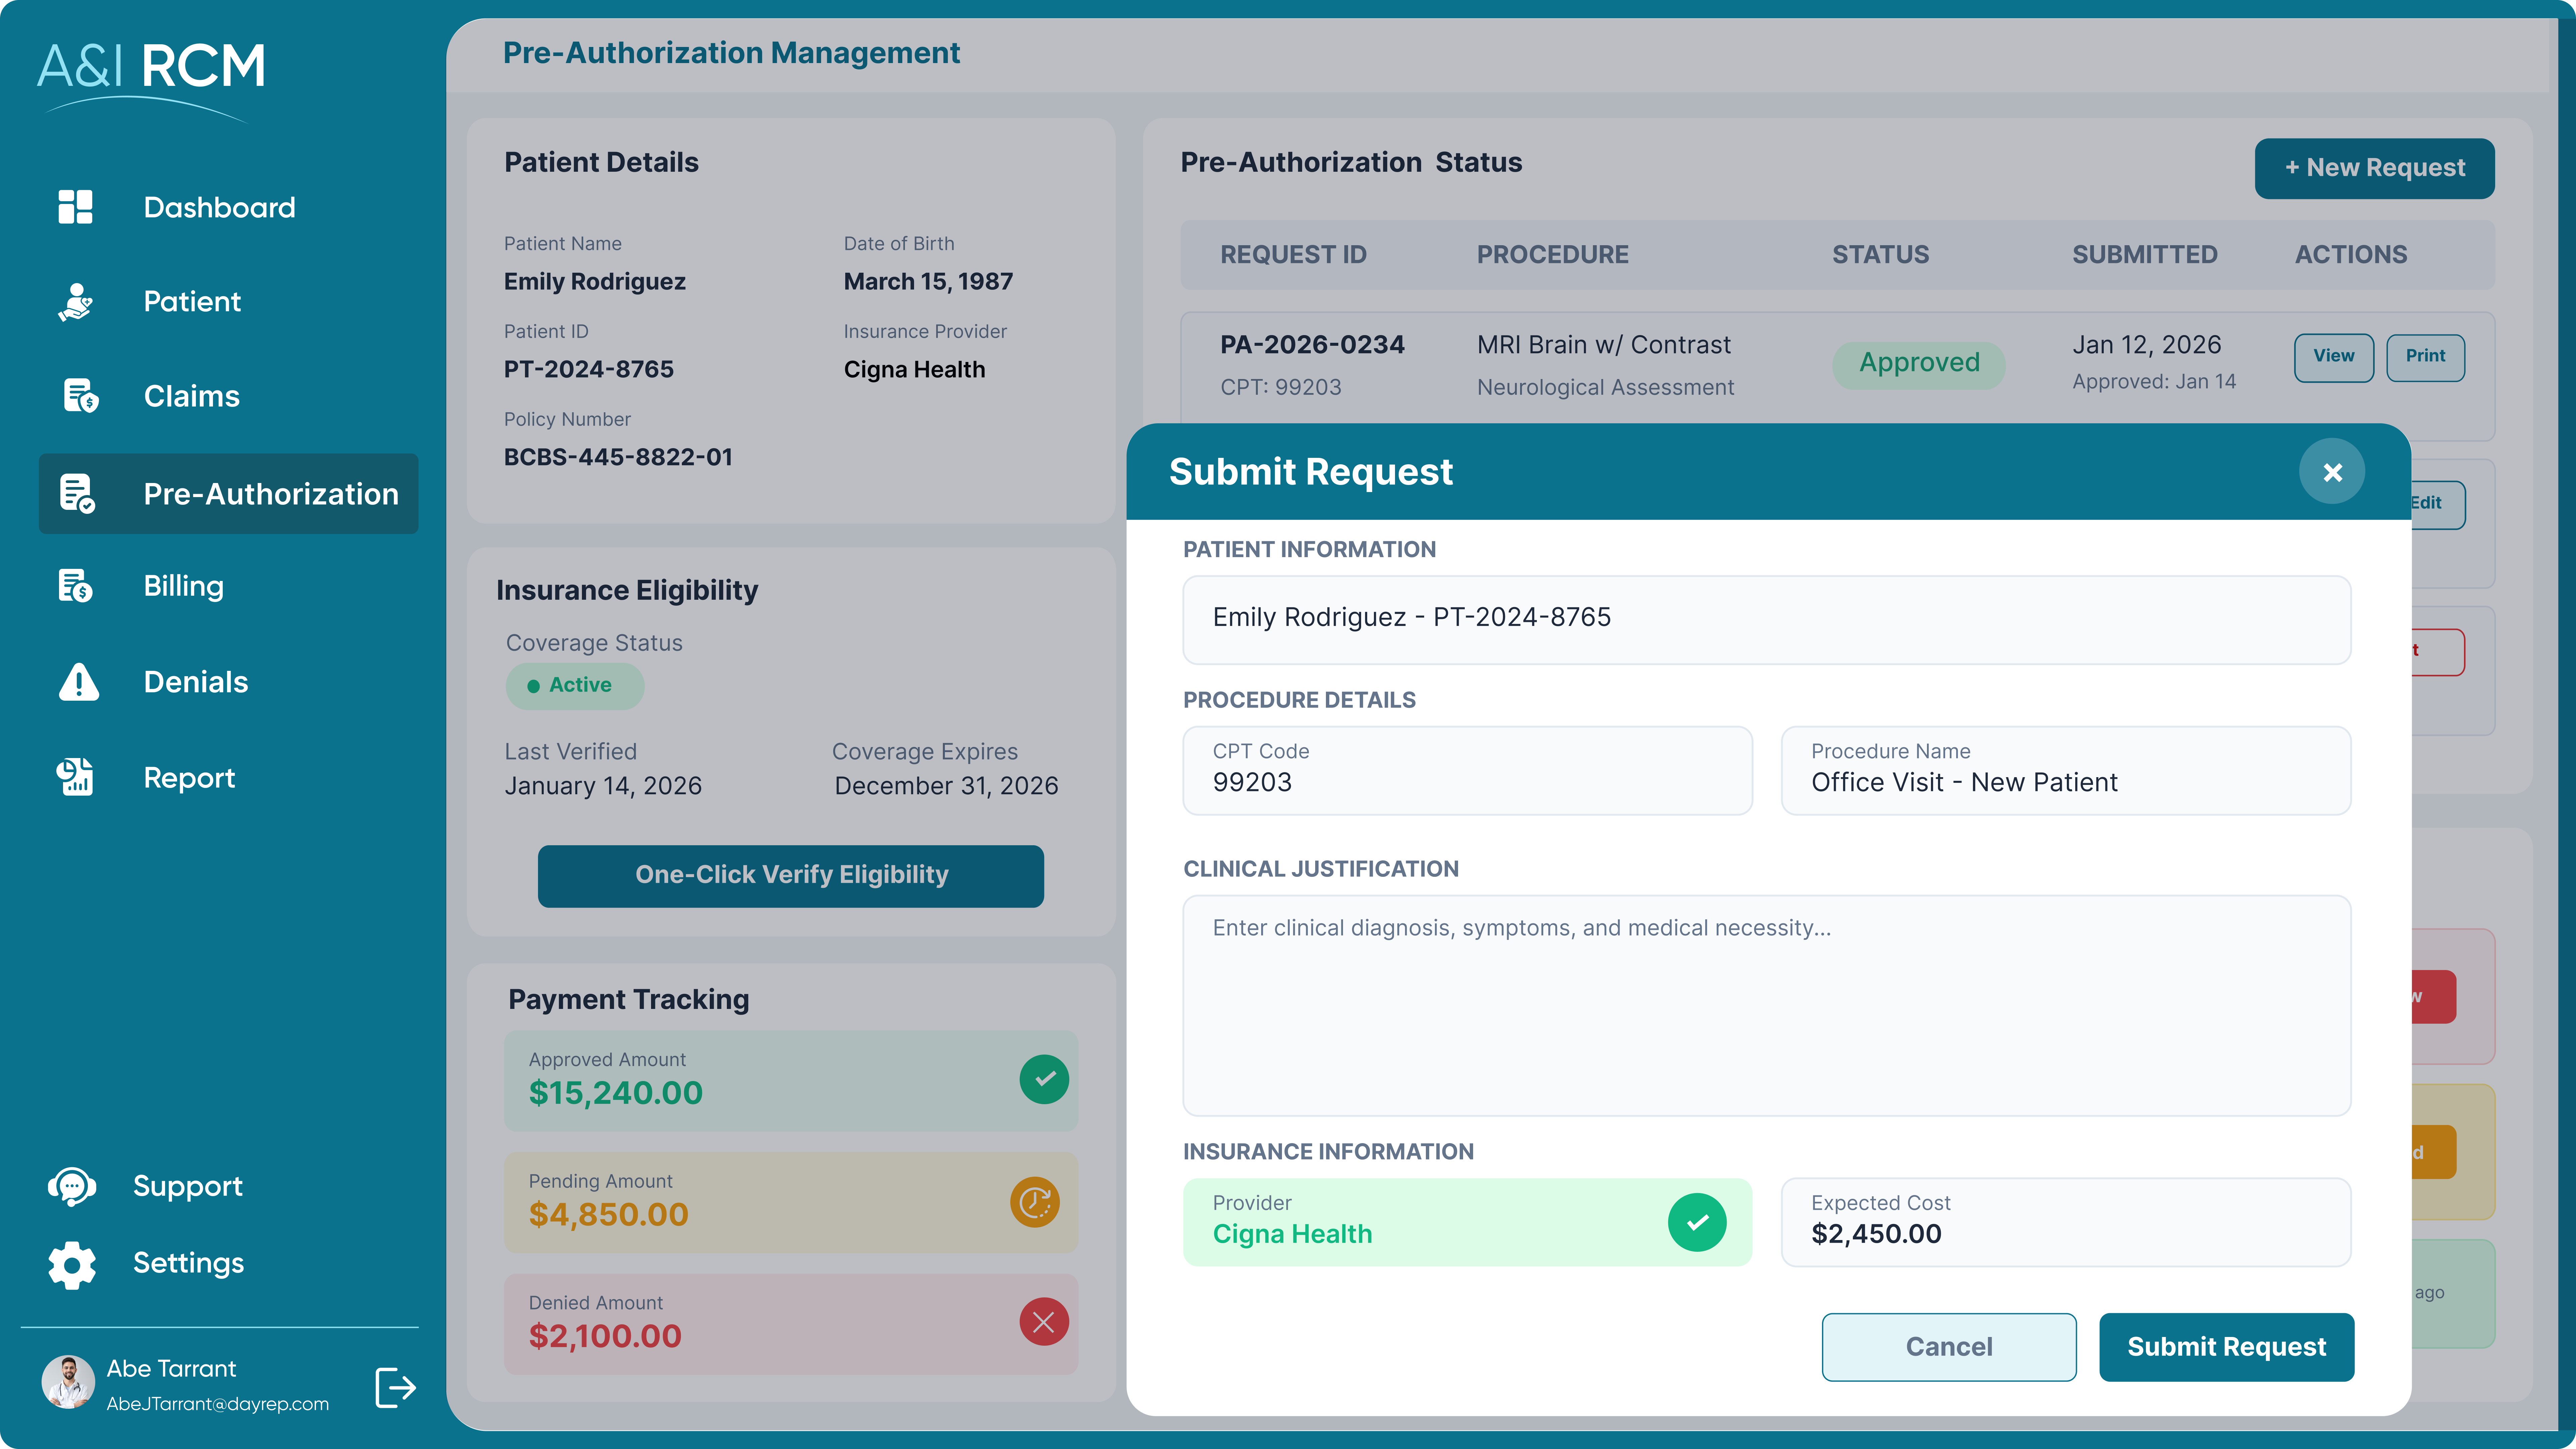Click the clinical justification text area
Screen dimensions: 2576x1449
coord(1765,1005)
